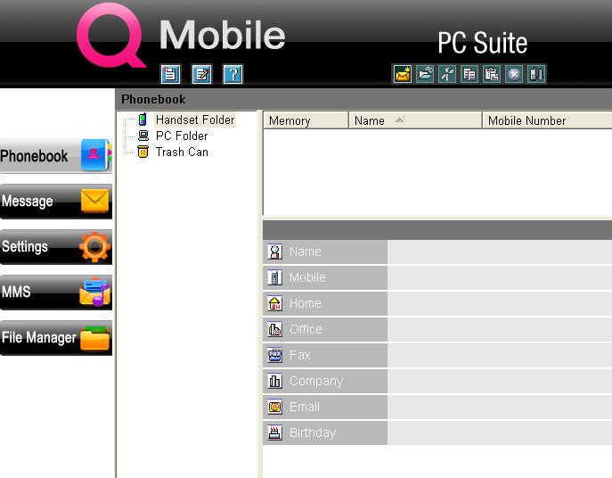Click into the Office detail field
This screenshot has width=612, height=478.
tap(500, 329)
